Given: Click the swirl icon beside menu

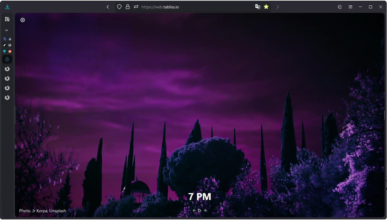Looking at the screenshot, I should click(340, 7).
